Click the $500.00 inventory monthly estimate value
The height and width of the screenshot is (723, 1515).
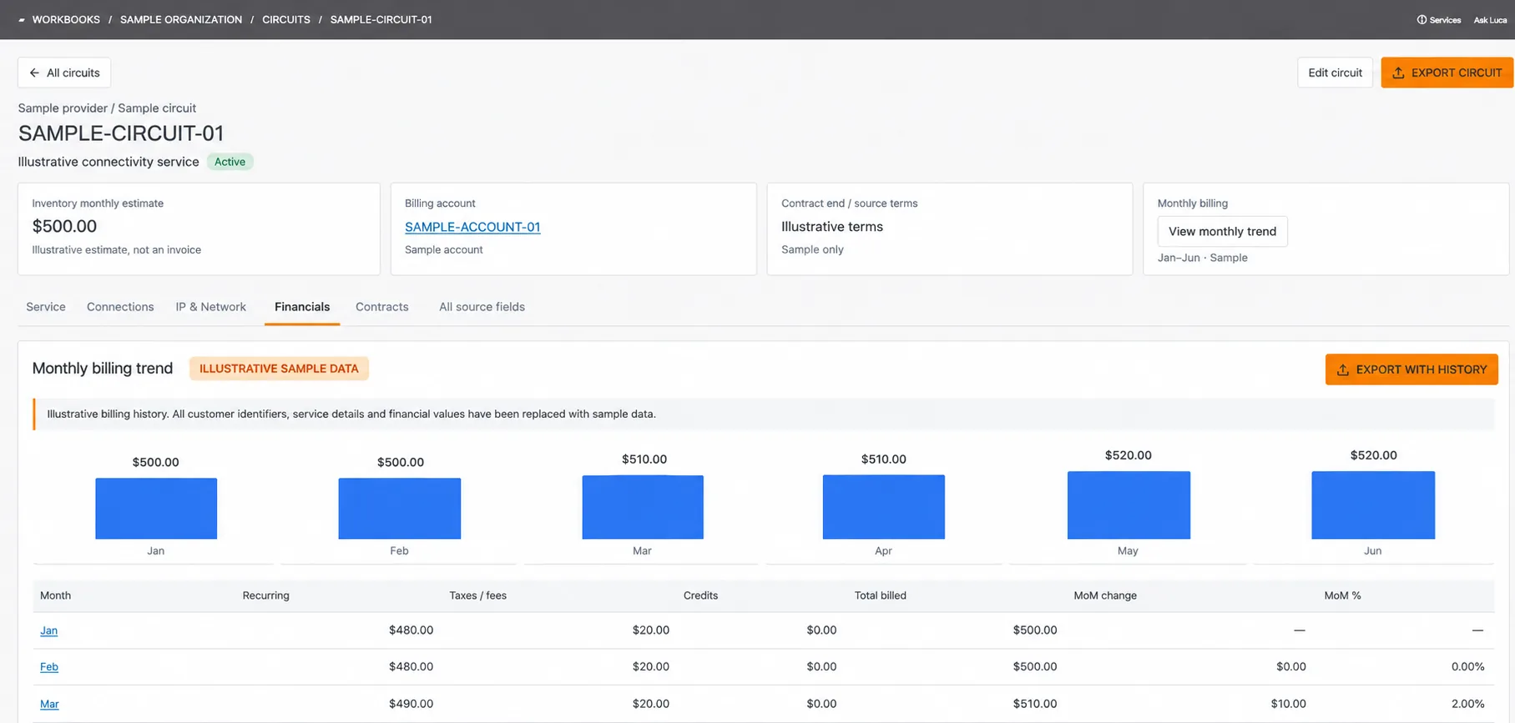coord(64,226)
